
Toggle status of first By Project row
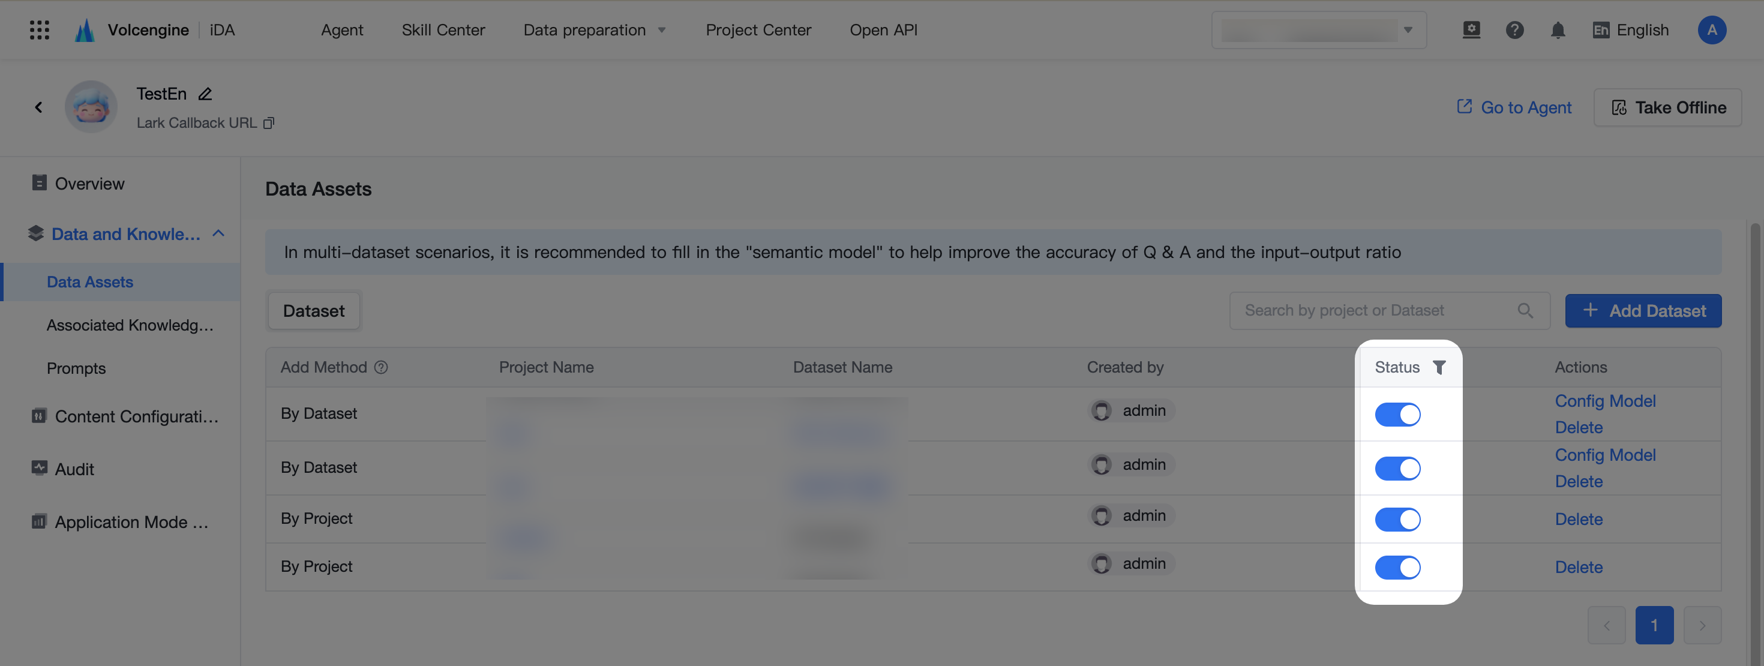pos(1397,519)
